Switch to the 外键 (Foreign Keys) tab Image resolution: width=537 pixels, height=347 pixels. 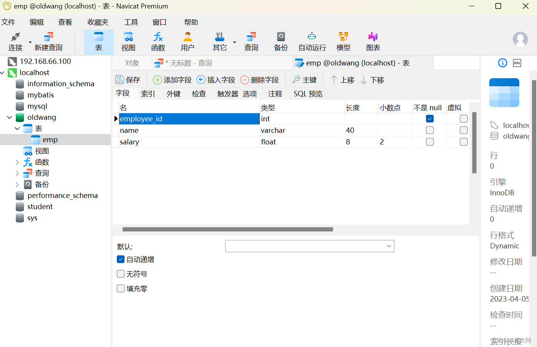(173, 94)
